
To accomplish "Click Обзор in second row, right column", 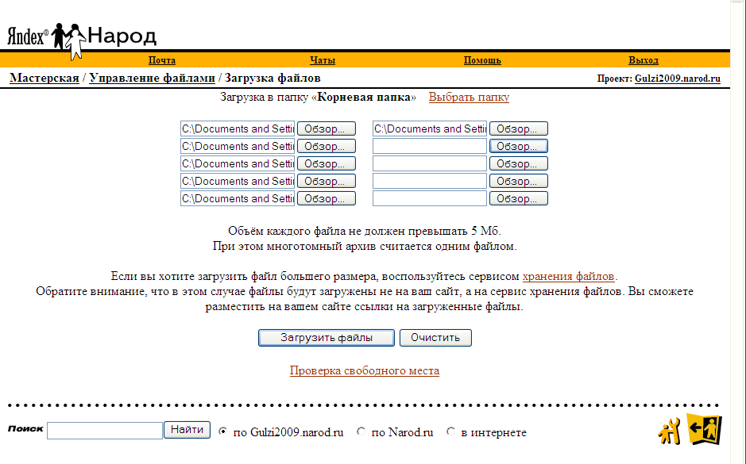I will 519,146.
